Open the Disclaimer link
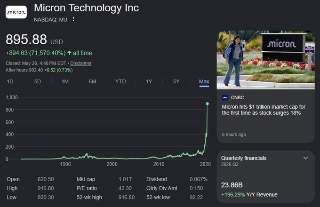The width and height of the screenshot is (320, 207). point(81,63)
